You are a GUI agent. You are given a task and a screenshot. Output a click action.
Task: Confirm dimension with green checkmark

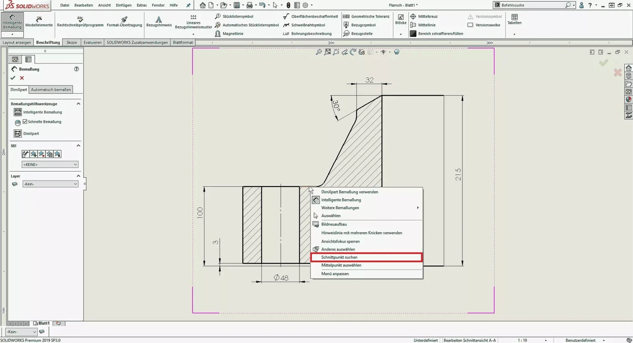pyautogui.click(x=13, y=78)
